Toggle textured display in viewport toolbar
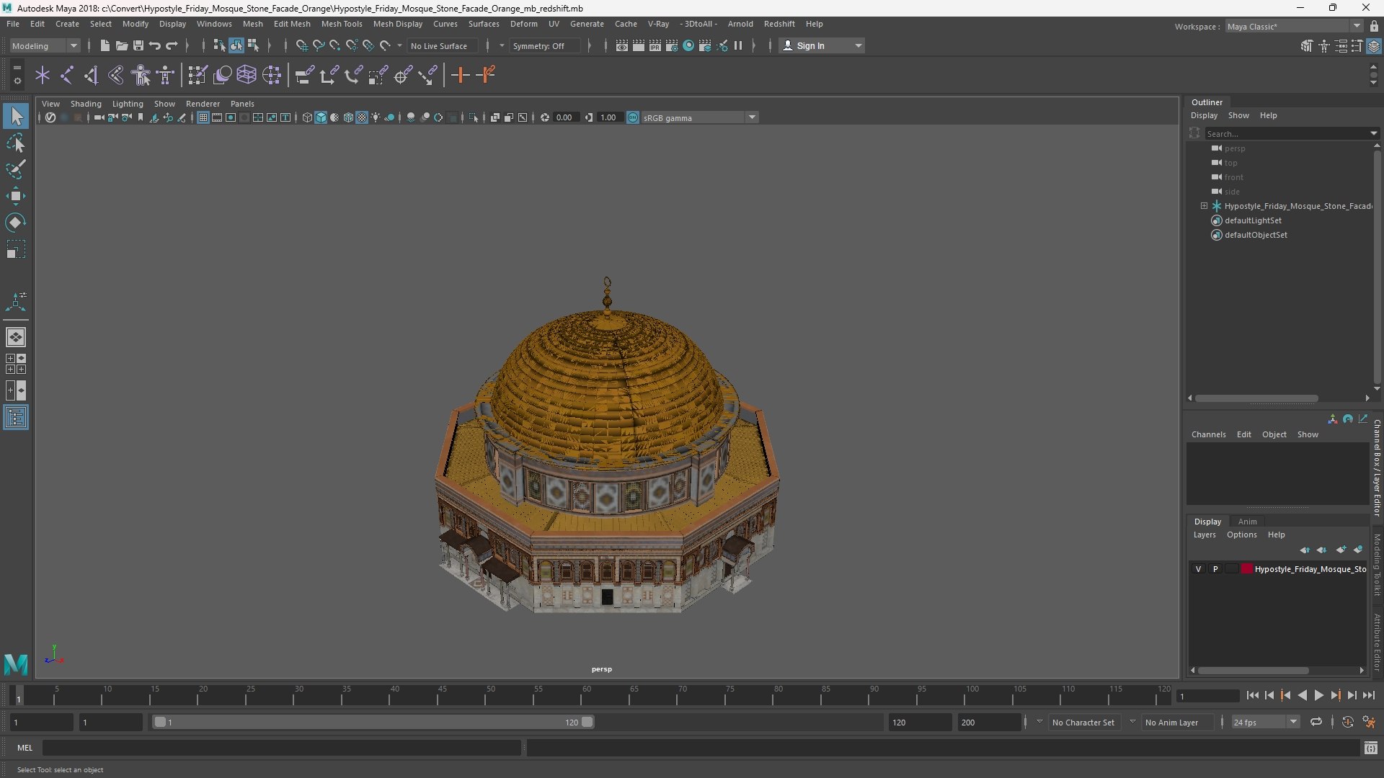The height and width of the screenshot is (778, 1384). (x=362, y=117)
